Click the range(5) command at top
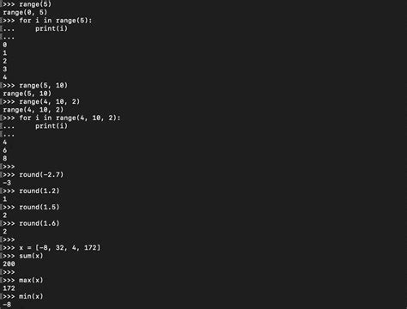This screenshot has height=309, width=407. 35,4
